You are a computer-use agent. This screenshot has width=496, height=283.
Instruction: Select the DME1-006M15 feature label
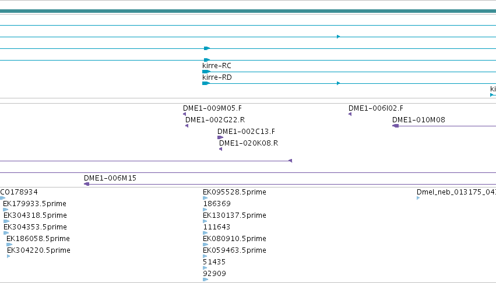(x=110, y=178)
